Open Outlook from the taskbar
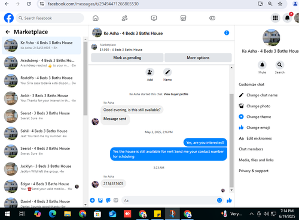Screen dimensions: 299x220 112,214
